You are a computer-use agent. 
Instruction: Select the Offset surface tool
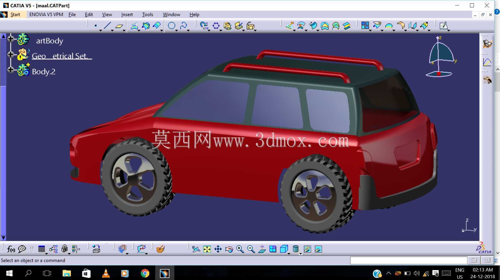click(x=146, y=26)
